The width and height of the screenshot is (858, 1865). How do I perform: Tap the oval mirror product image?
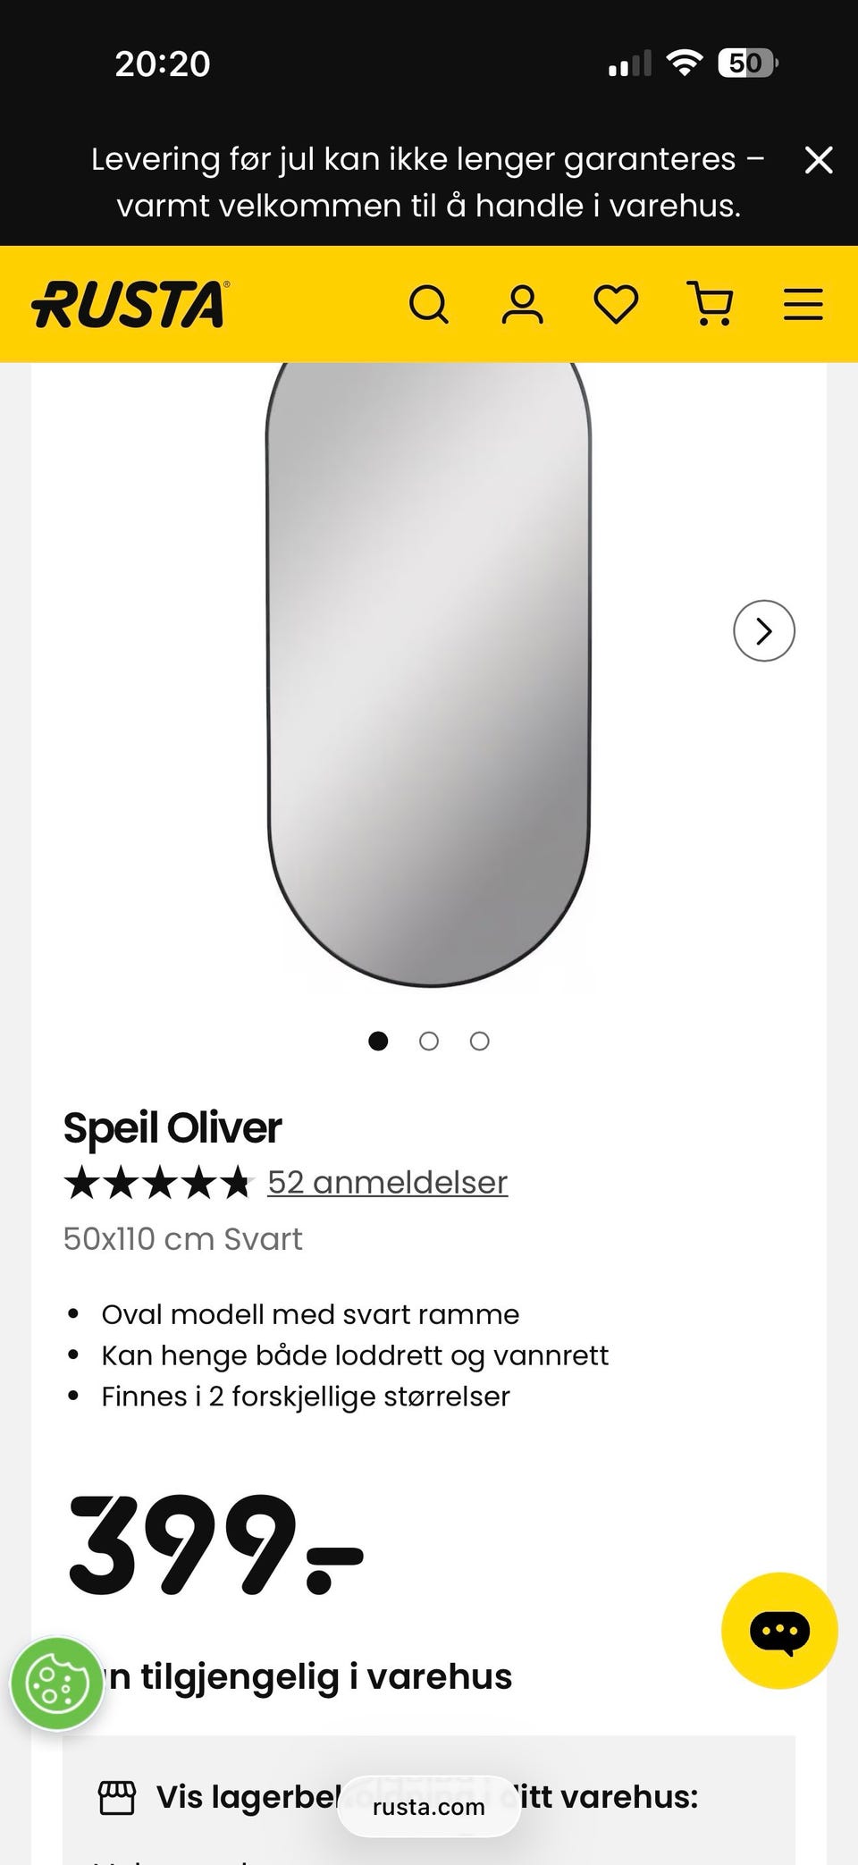[429, 675]
